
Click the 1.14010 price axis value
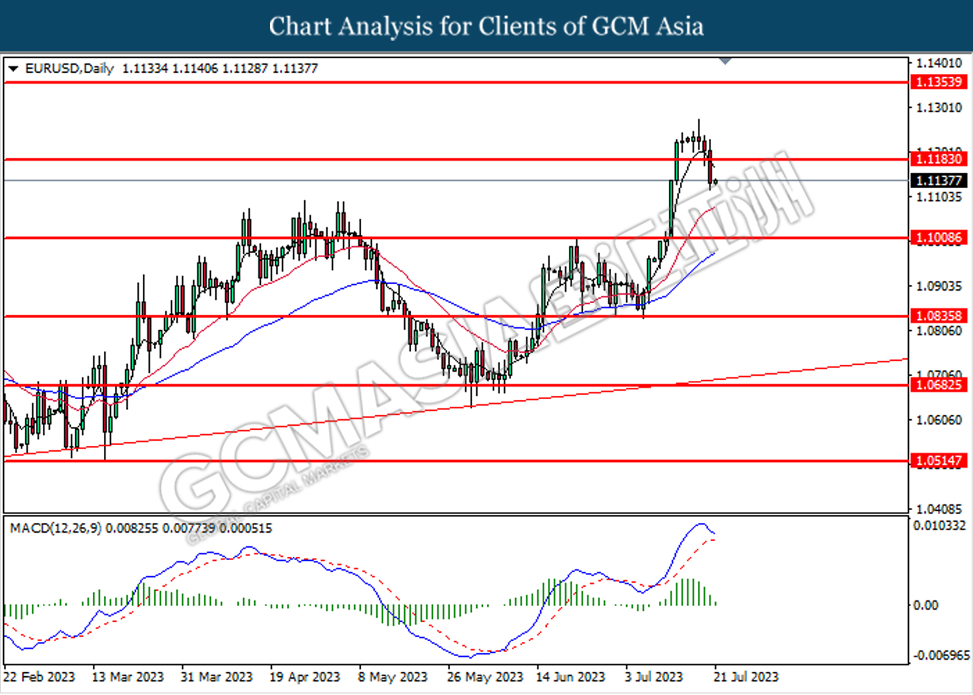(x=939, y=63)
